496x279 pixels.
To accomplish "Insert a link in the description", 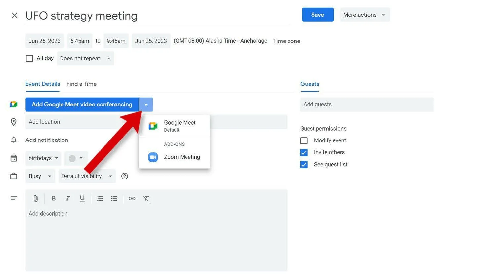I will [x=132, y=199].
